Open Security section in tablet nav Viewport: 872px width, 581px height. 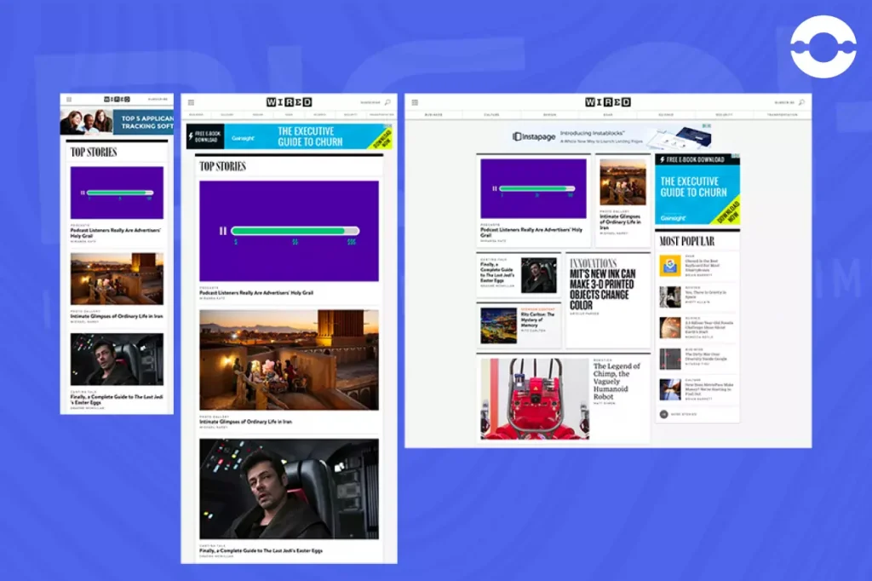(350, 115)
